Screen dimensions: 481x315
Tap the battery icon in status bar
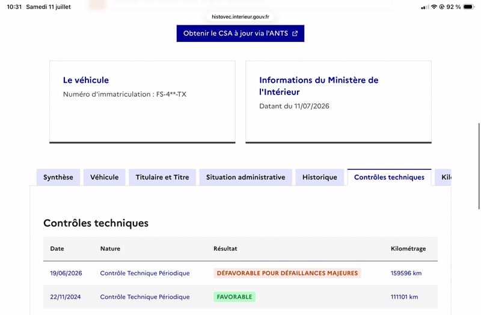[469, 7]
